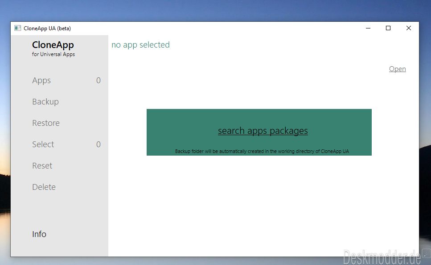The height and width of the screenshot is (265, 431).
Task: Maximize the CloneApp UA window
Action: click(x=388, y=28)
